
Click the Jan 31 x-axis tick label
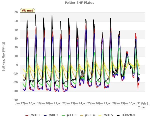click(136, 103)
